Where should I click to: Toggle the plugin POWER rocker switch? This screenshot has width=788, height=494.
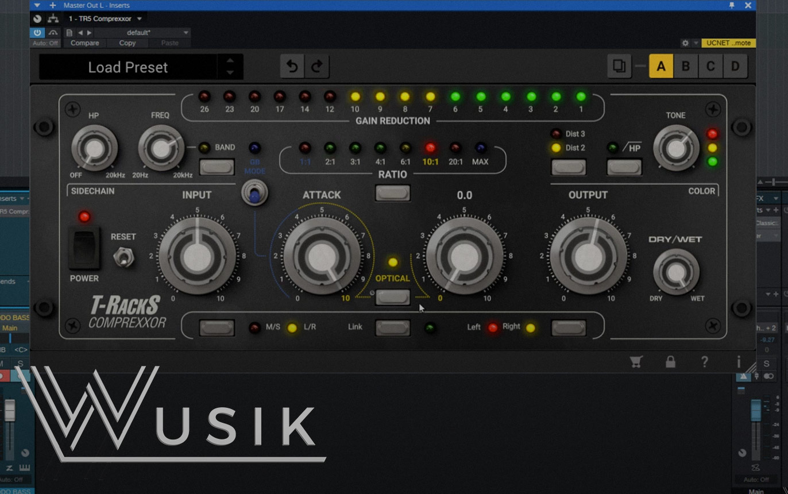(84, 247)
